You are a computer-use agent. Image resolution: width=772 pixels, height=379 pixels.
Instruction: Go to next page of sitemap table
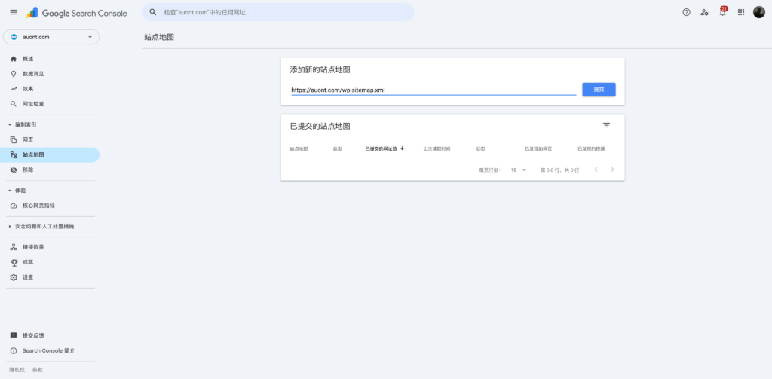[x=612, y=170]
